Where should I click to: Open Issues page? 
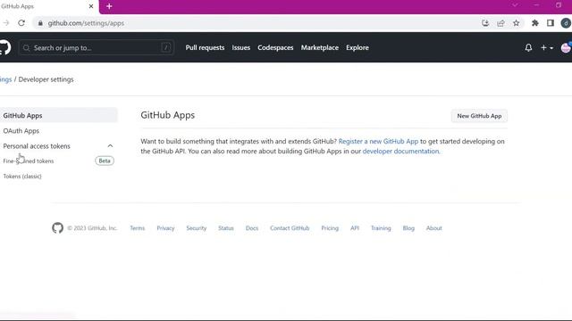241,47
